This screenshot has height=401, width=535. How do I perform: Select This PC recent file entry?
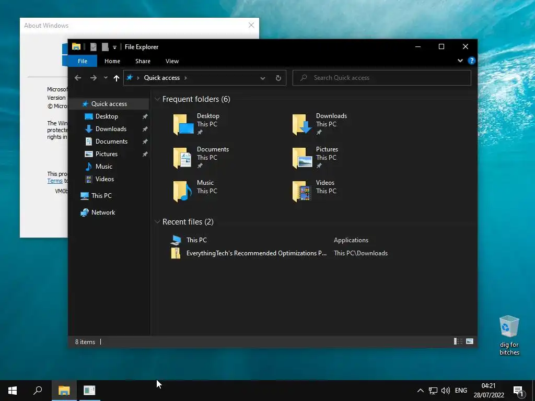196,240
